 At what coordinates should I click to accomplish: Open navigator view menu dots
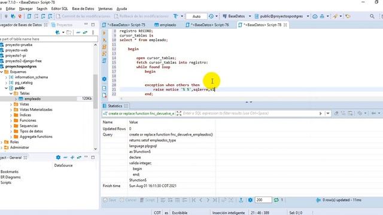[93, 32]
